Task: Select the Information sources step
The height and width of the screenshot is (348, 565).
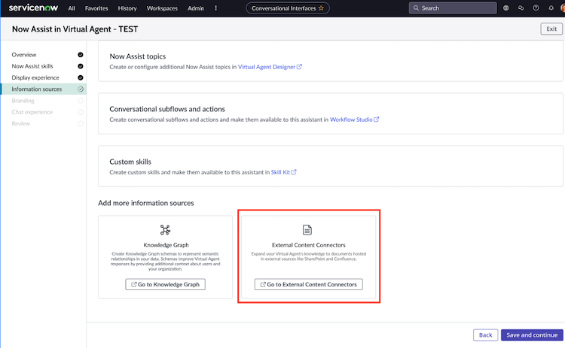Action: pos(43,89)
